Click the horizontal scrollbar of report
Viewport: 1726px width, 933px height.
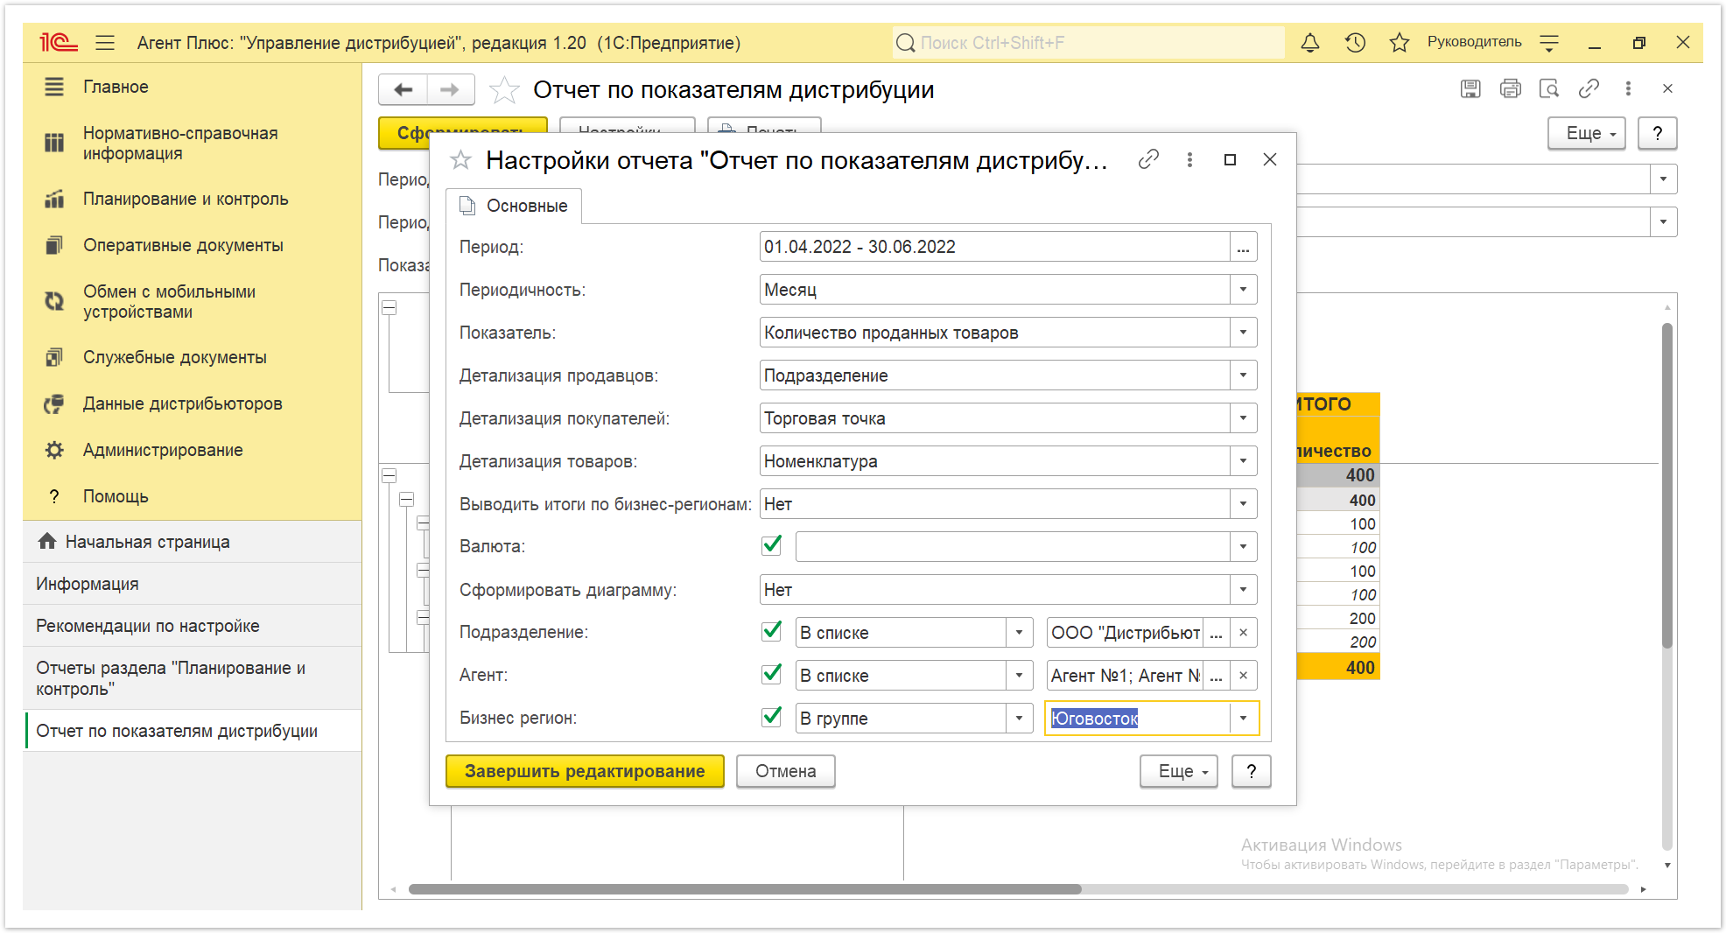click(745, 889)
